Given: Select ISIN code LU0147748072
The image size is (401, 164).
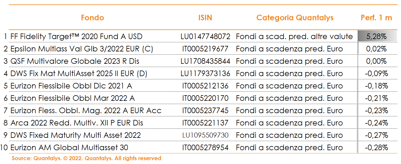Looking at the screenshot, I should tap(205, 36).
